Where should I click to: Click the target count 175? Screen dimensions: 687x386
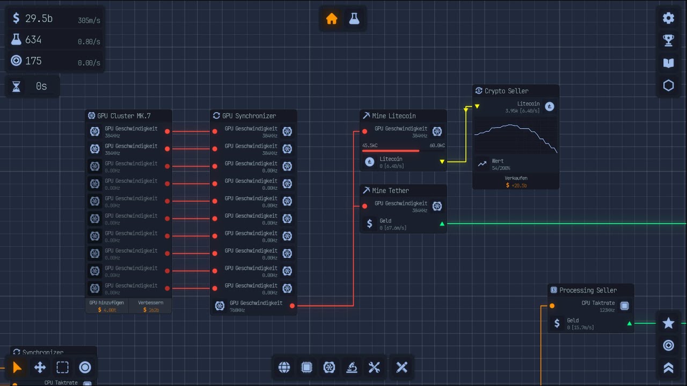click(x=33, y=61)
